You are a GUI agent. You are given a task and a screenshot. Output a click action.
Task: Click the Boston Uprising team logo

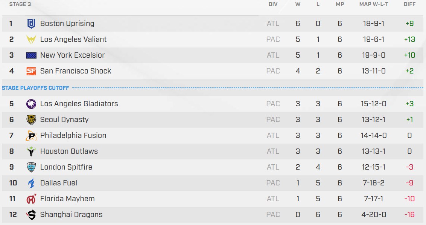point(31,24)
